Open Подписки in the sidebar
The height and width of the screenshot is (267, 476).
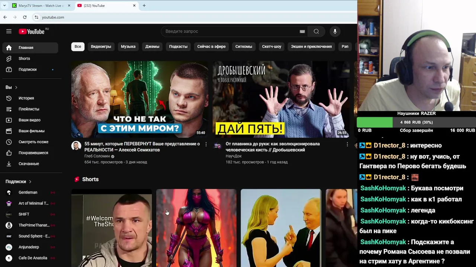coord(30,69)
